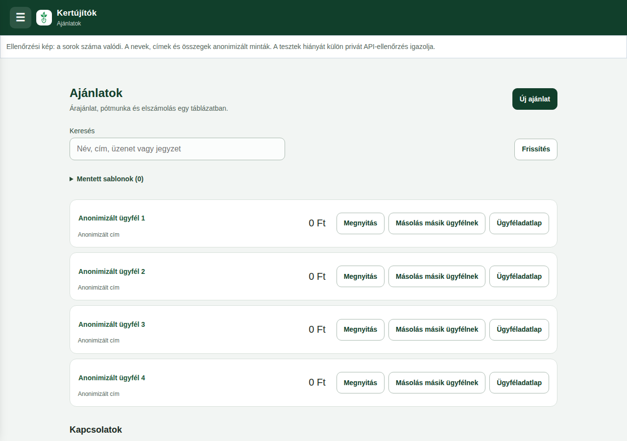Click the 0 Ft amount for ügyfél 2
627x441 pixels.
317,276
